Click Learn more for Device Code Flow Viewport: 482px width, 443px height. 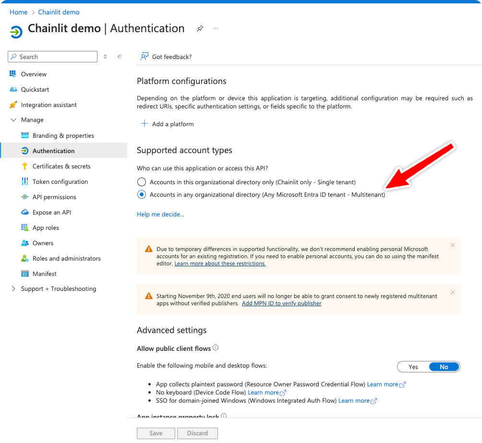click(x=264, y=393)
